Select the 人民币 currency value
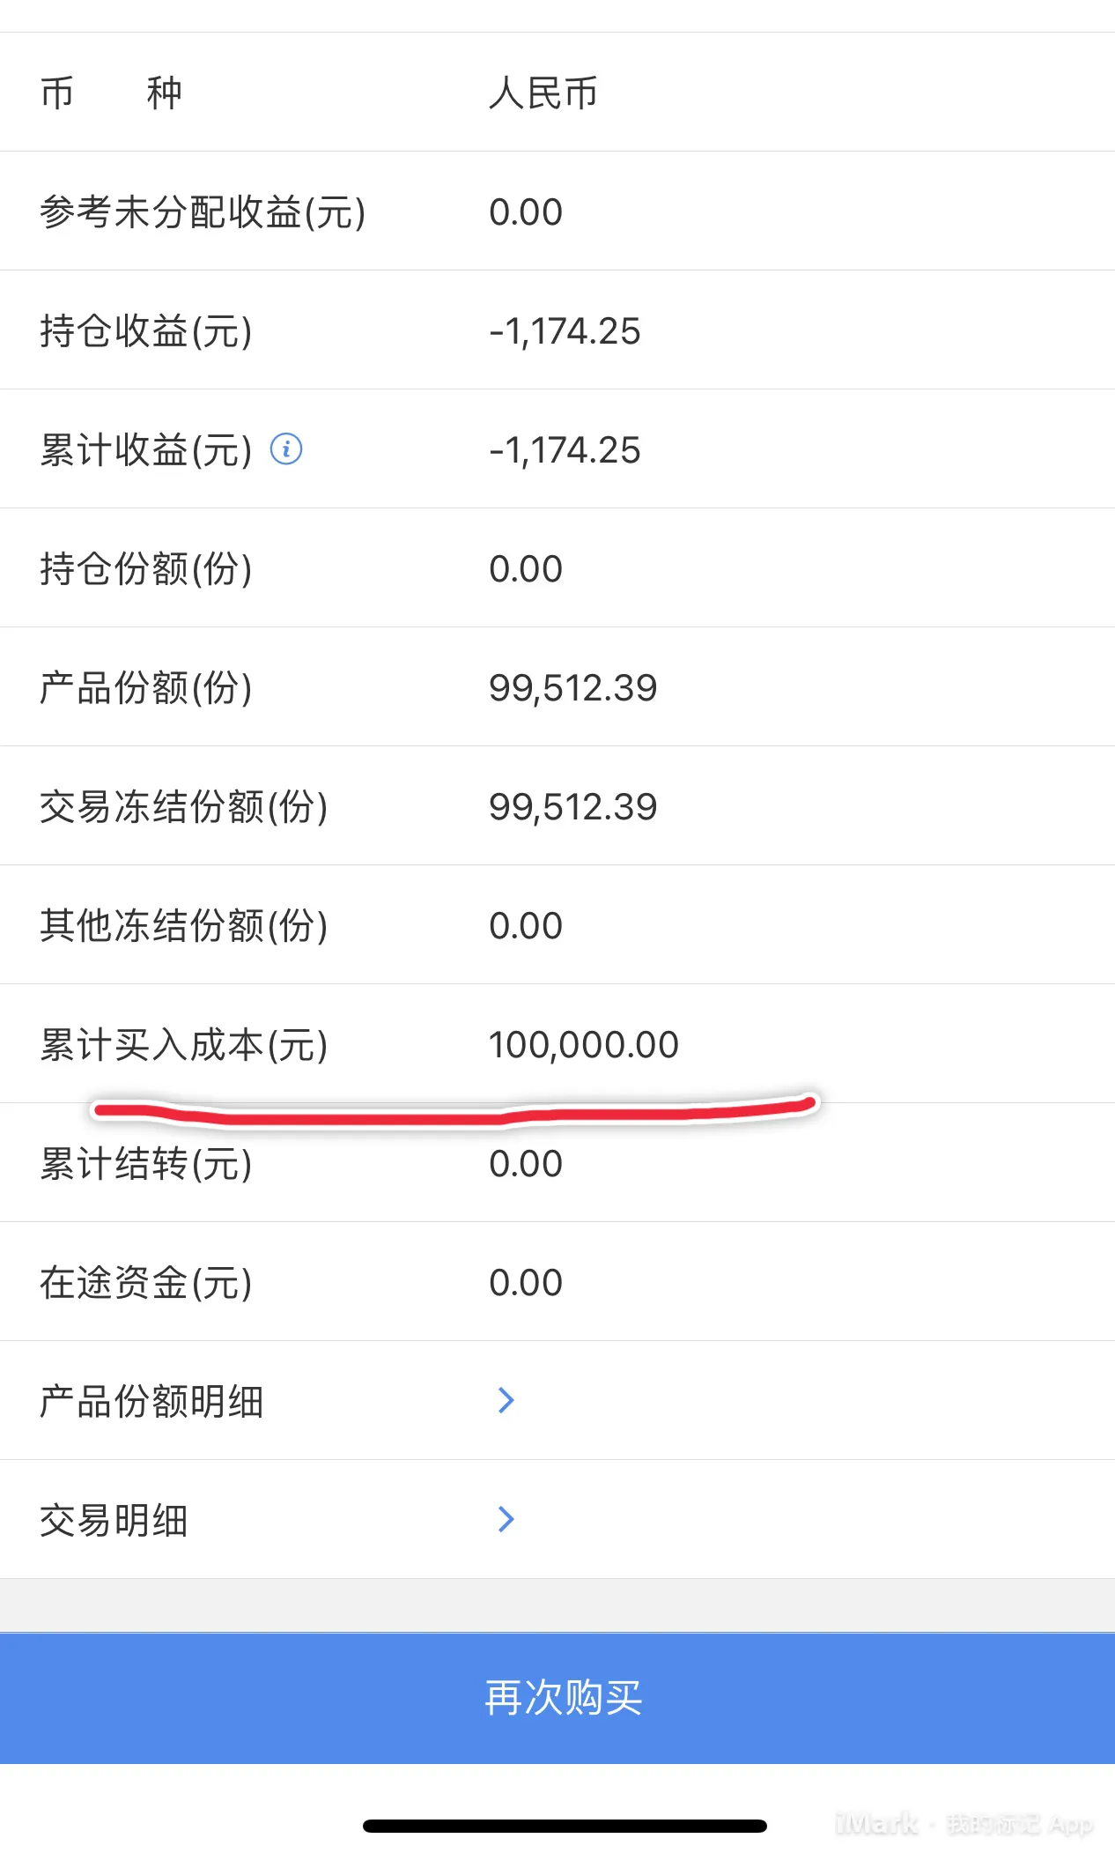The height and width of the screenshot is (1853, 1115). click(x=543, y=93)
